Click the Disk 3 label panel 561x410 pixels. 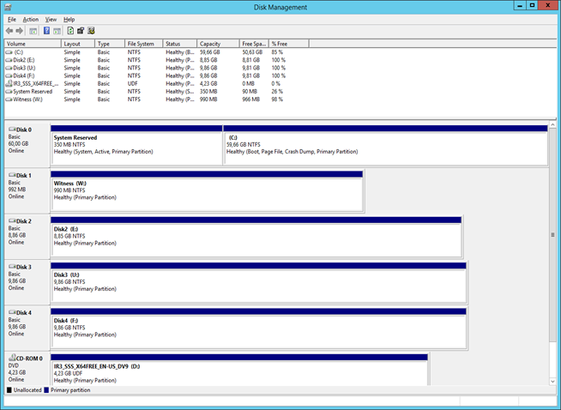pos(27,282)
